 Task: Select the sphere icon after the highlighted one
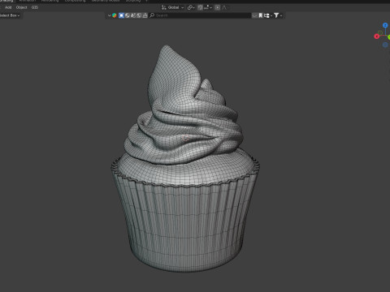coord(128,15)
